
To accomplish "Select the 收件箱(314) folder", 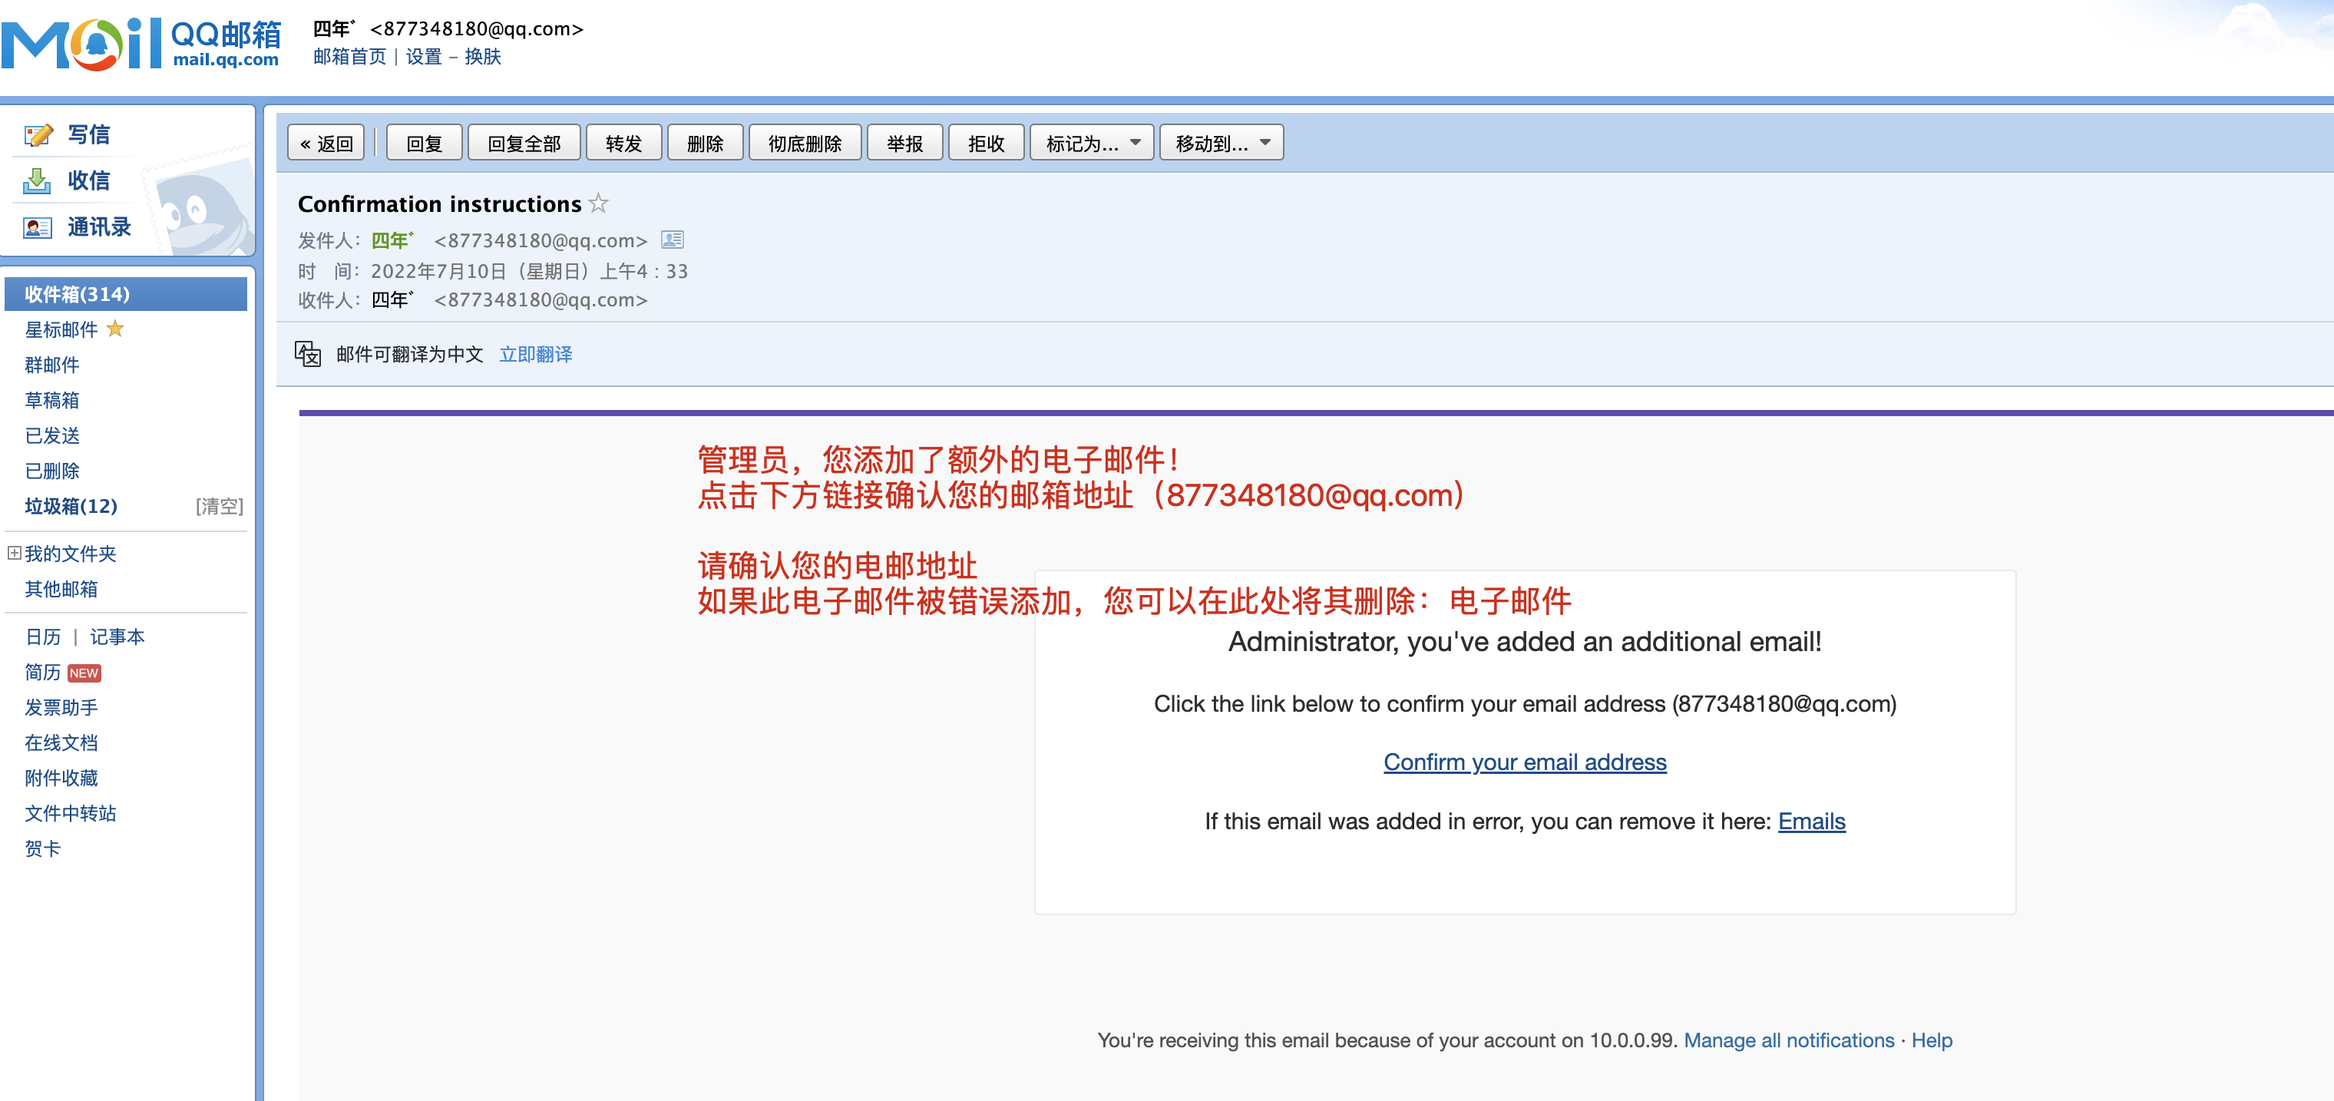I will pos(77,295).
